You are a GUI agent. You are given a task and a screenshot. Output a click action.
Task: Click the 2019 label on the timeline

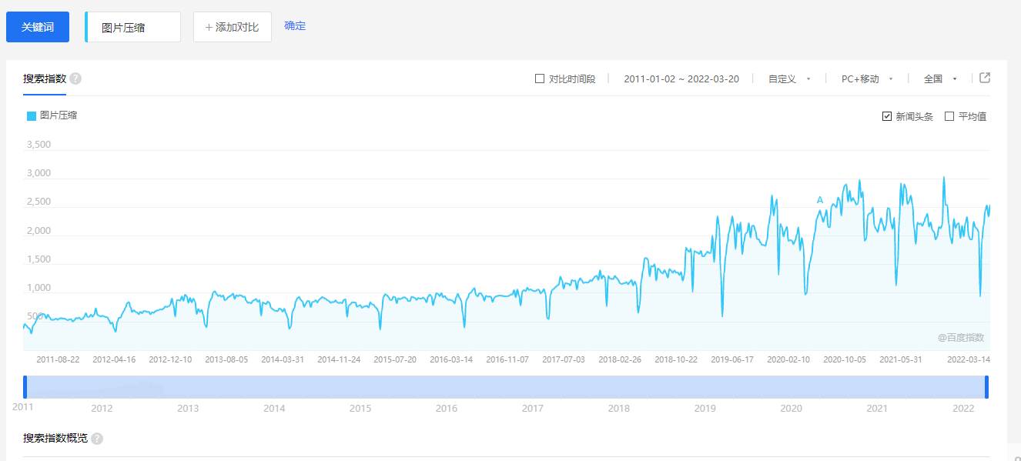tap(705, 408)
